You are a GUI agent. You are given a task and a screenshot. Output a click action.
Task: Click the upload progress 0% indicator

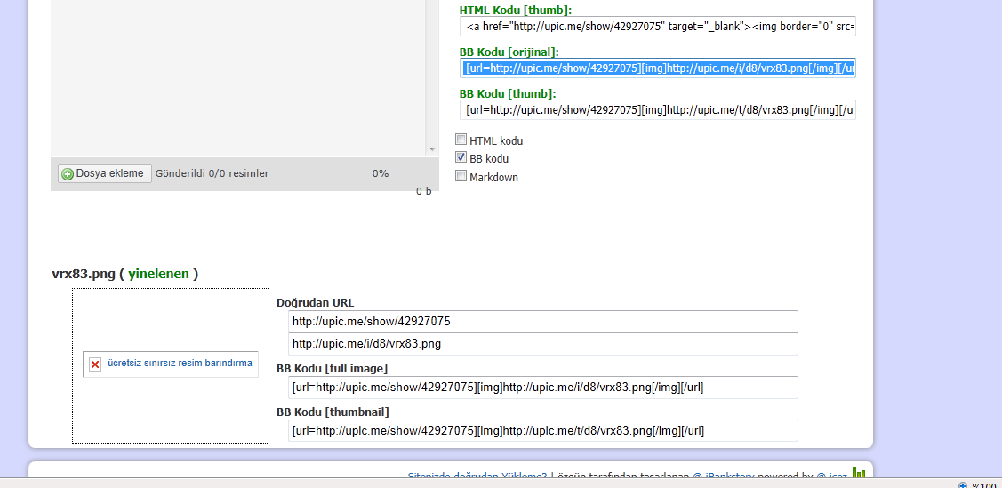point(381,173)
